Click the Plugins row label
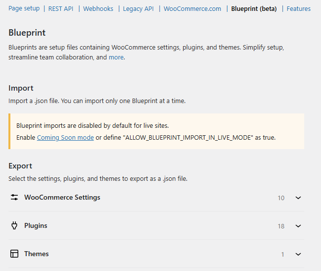Screen dimensions: 321x271 [36, 225]
